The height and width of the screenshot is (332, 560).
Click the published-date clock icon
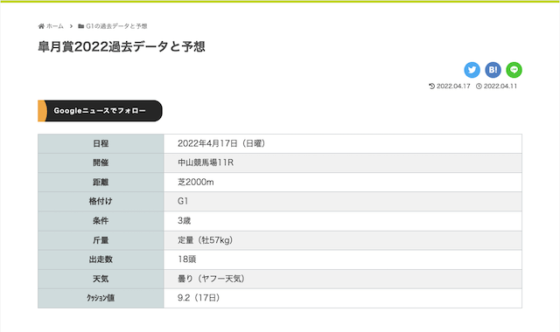pos(479,86)
